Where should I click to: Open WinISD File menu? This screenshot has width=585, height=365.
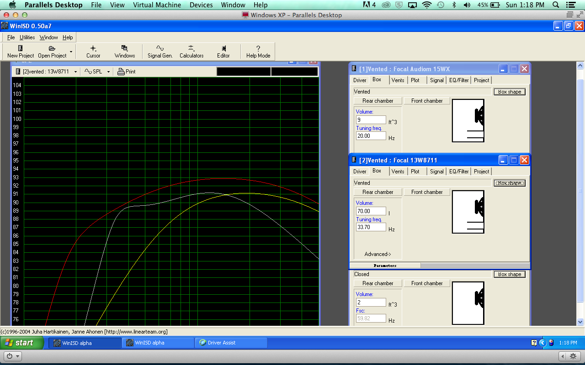(11, 37)
